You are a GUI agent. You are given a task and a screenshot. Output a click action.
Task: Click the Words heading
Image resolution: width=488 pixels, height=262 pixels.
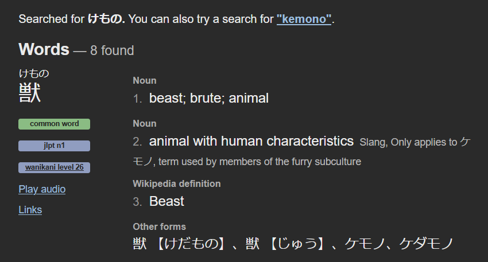coord(44,49)
